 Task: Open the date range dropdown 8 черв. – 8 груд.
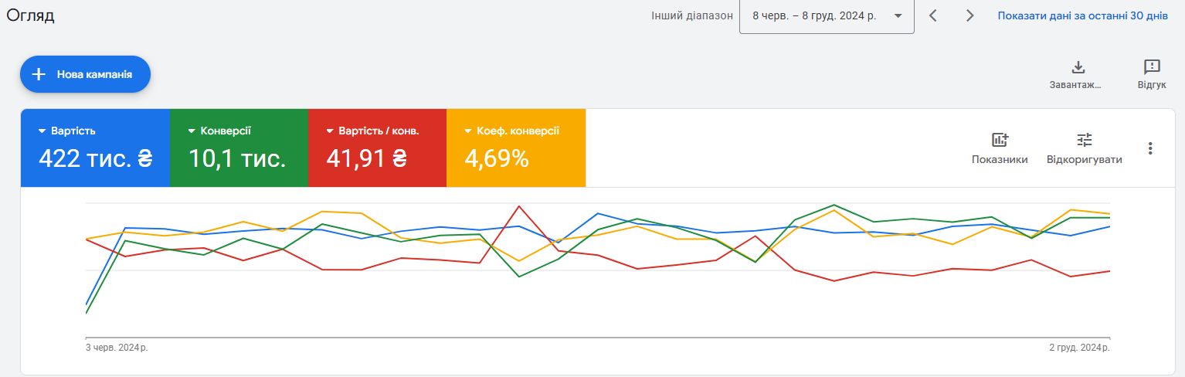tap(827, 16)
